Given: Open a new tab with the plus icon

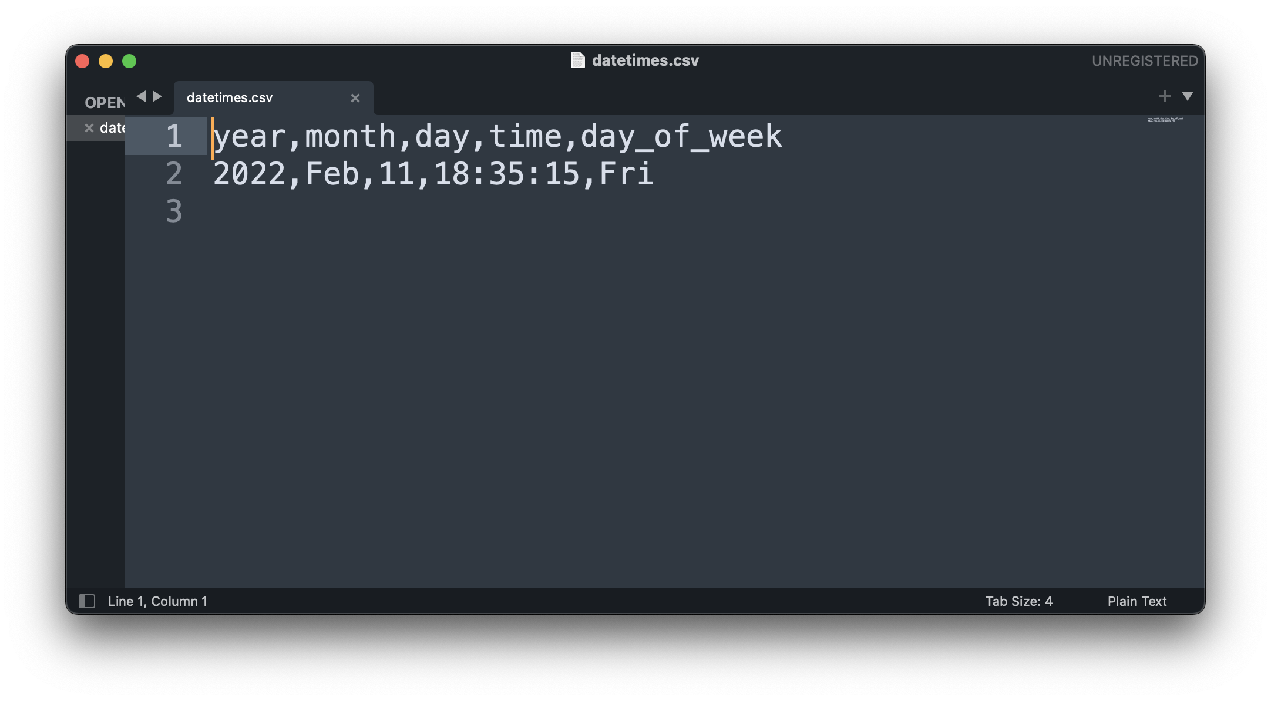Looking at the screenshot, I should coord(1165,96).
